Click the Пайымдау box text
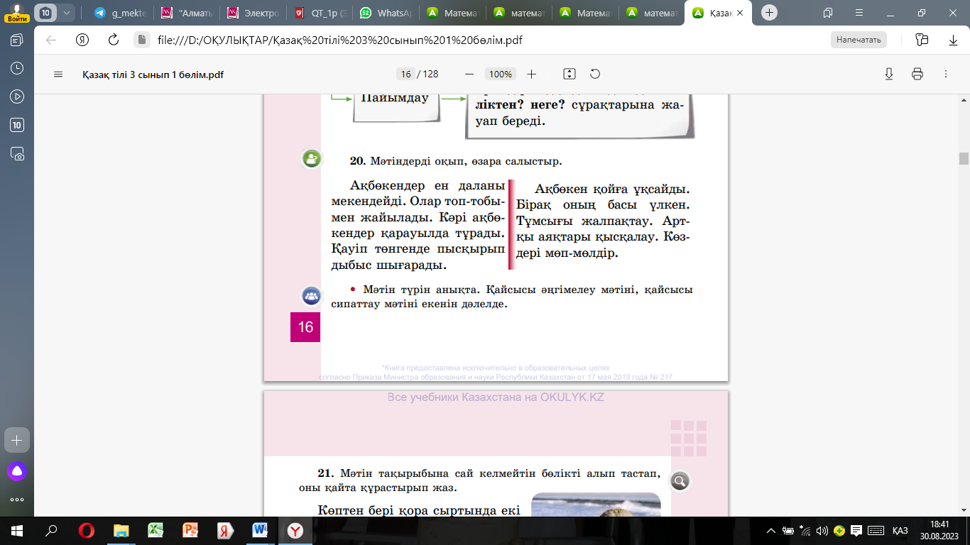Screen dimensions: 970x545 click(x=396, y=99)
